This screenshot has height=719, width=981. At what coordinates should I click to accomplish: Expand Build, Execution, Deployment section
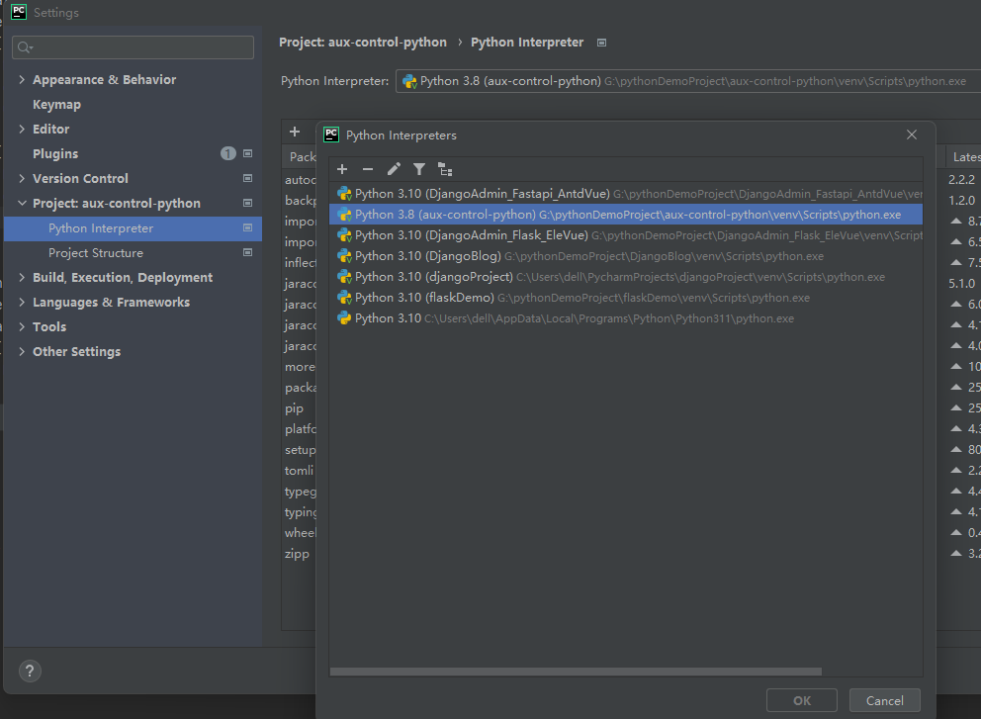click(x=22, y=277)
